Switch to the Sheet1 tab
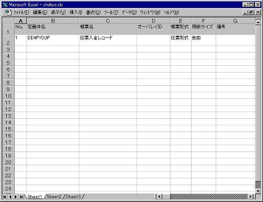The height and width of the screenshot is (202, 263). (x=35, y=197)
